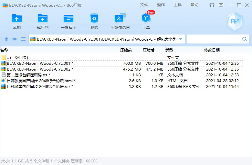Screen dimensions: 252x165
Task: Switch to list view mode
Action: click(x=23, y=39)
